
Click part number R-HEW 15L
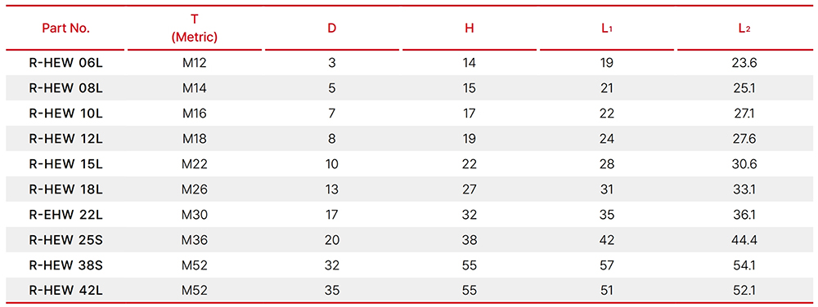coord(65,164)
